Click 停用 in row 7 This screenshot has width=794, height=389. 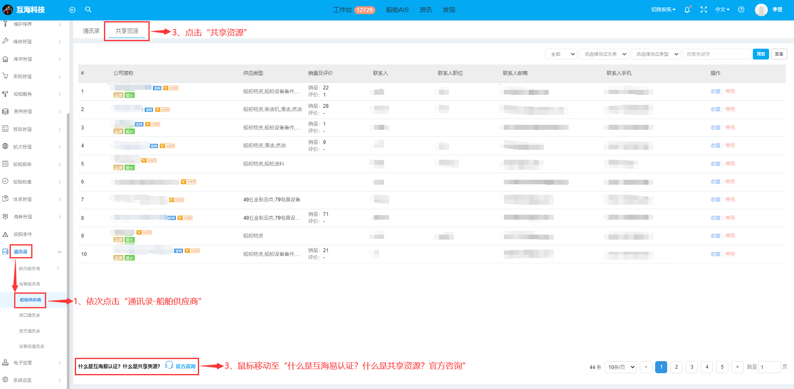tap(730, 200)
